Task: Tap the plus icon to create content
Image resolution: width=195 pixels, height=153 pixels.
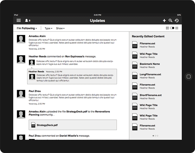Action: pyautogui.click(x=164, y=20)
